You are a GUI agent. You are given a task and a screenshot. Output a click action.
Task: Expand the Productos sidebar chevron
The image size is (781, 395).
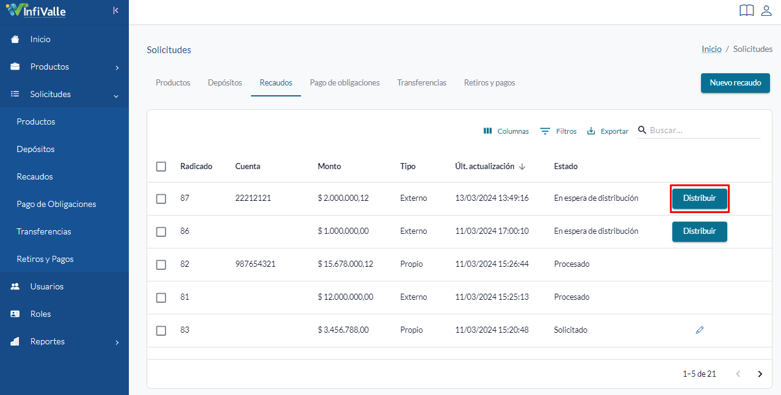click(x=117, y=67)
